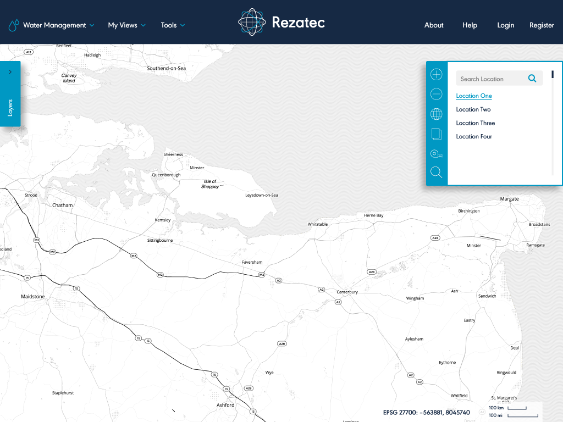This screenshot has width=563, height=422.
Task: Open the Tools menu
Action: (169, 25)
